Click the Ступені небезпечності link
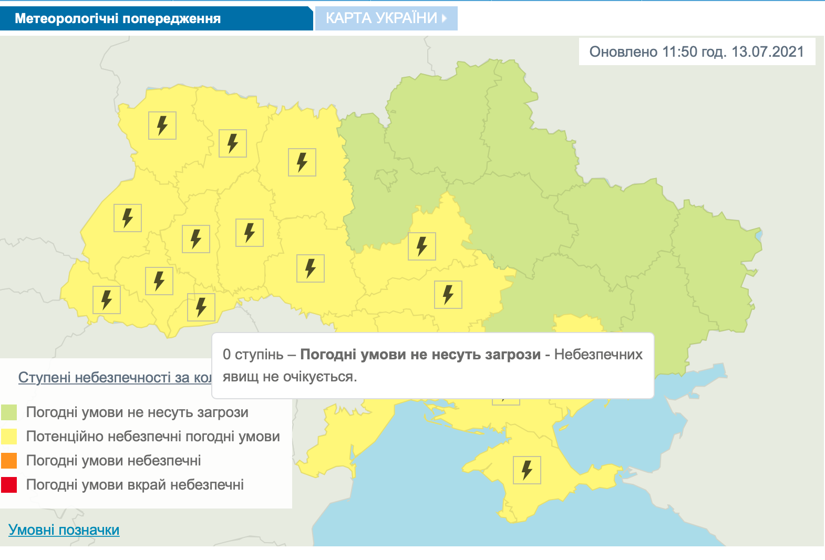825x560 pixels. tap(115, 377)
